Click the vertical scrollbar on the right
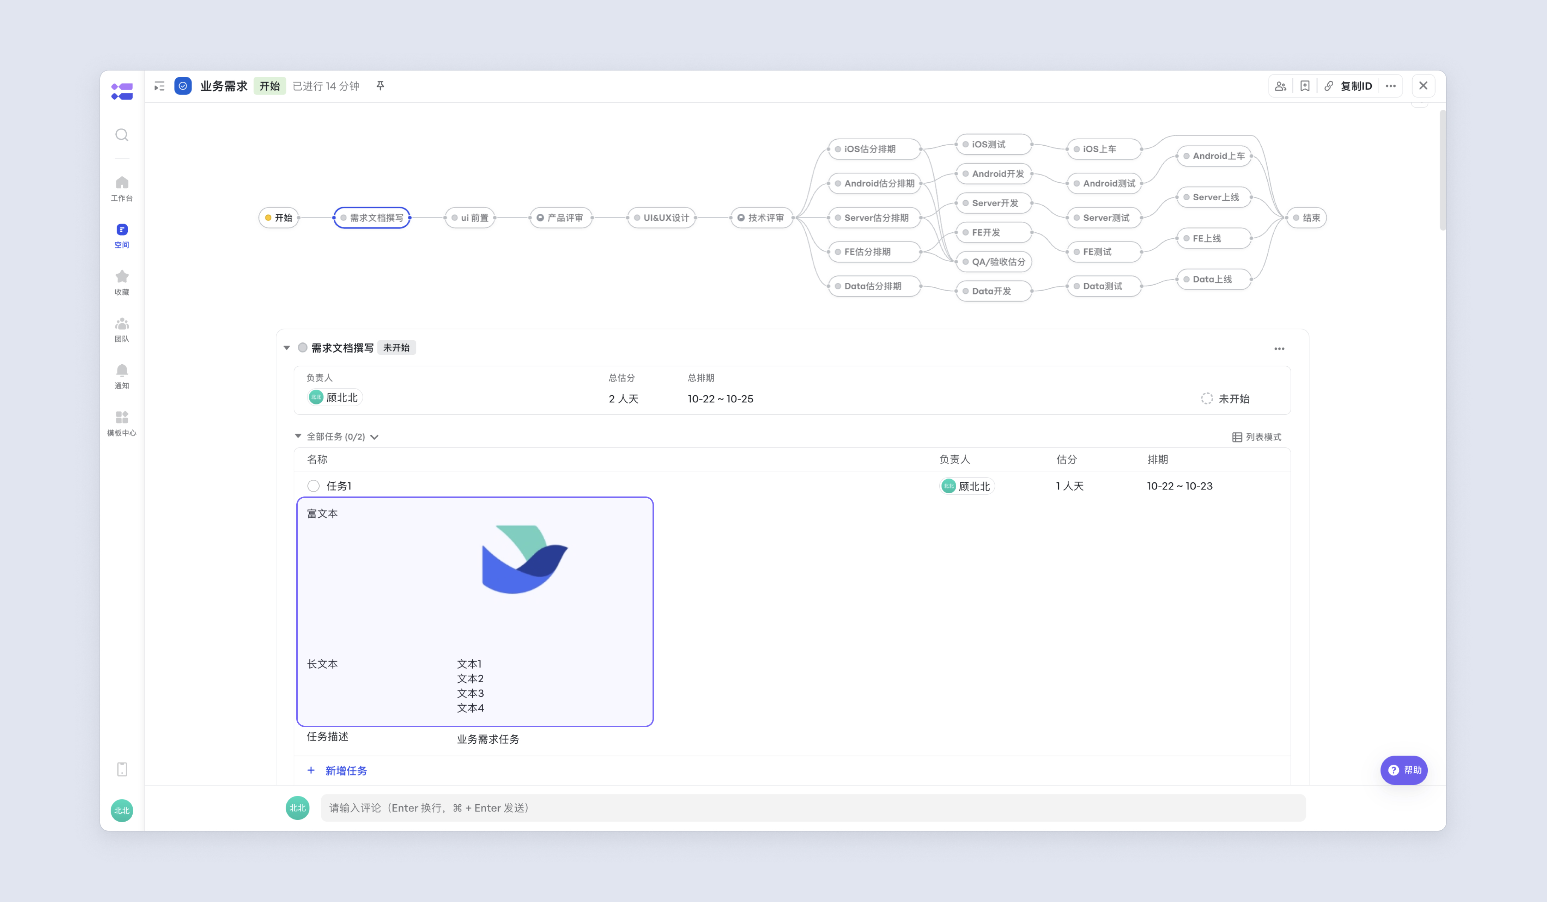Screen dimensions: 1547x902 (x=1442, y=170)
